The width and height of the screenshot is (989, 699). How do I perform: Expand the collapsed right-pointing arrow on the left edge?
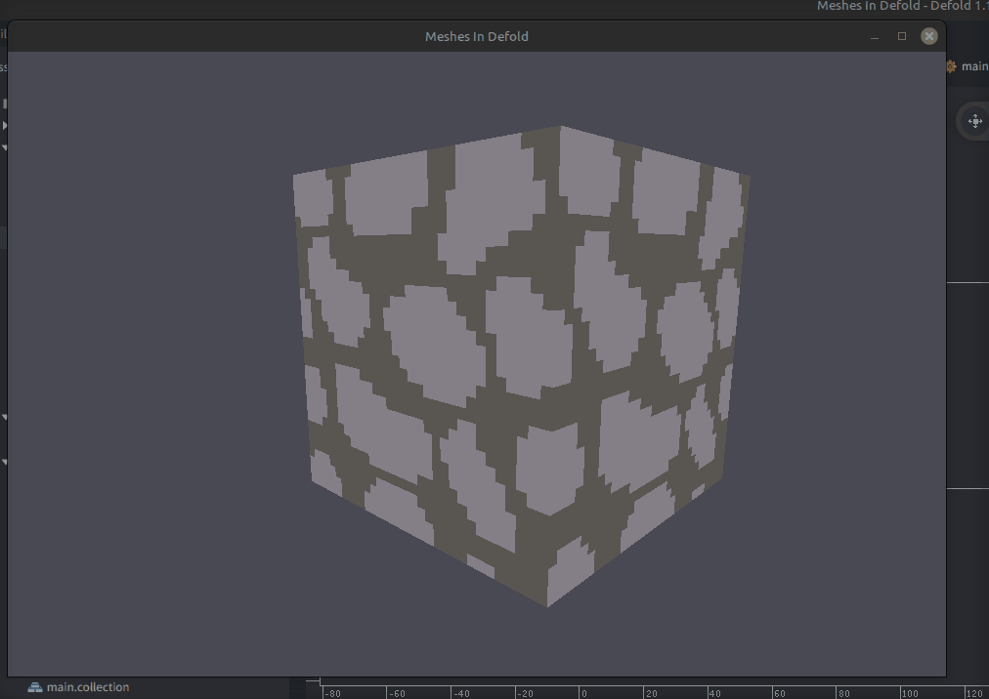coord(4,125)
